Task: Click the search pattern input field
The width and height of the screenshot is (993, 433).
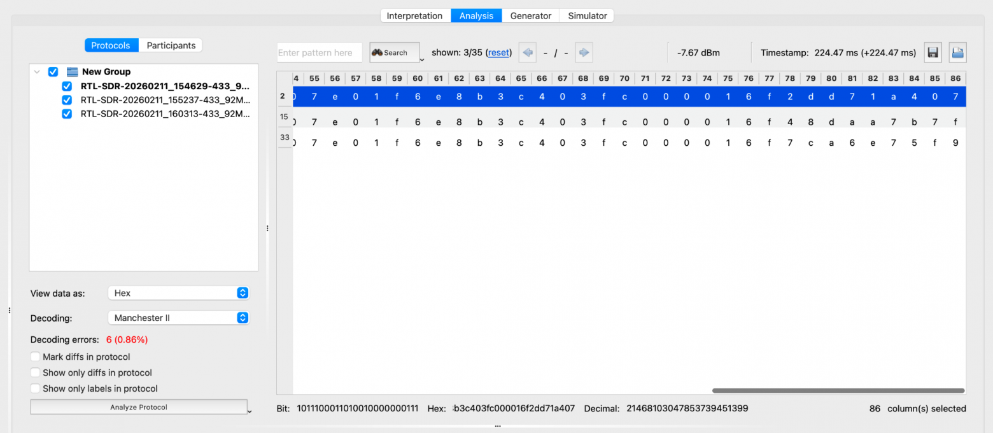Action: [x=320, y=53]
